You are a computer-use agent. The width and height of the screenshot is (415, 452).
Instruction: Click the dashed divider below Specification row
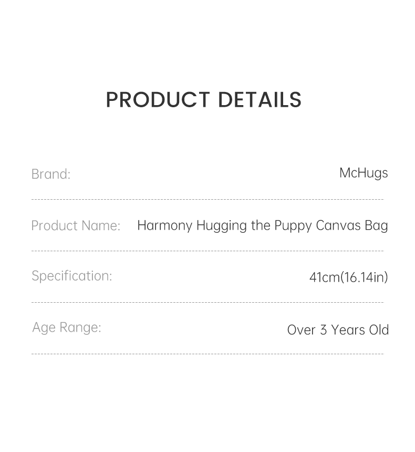(x=207, y=303)
